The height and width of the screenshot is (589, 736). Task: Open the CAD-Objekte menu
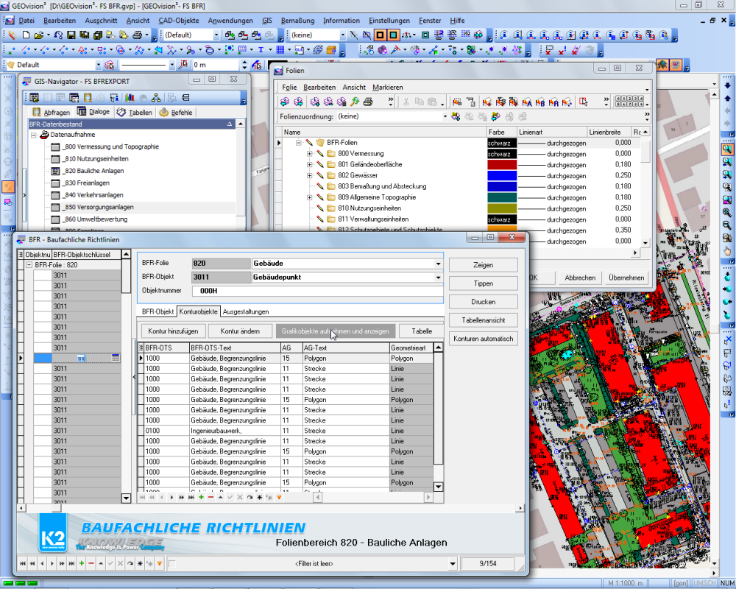coord(178,21)
